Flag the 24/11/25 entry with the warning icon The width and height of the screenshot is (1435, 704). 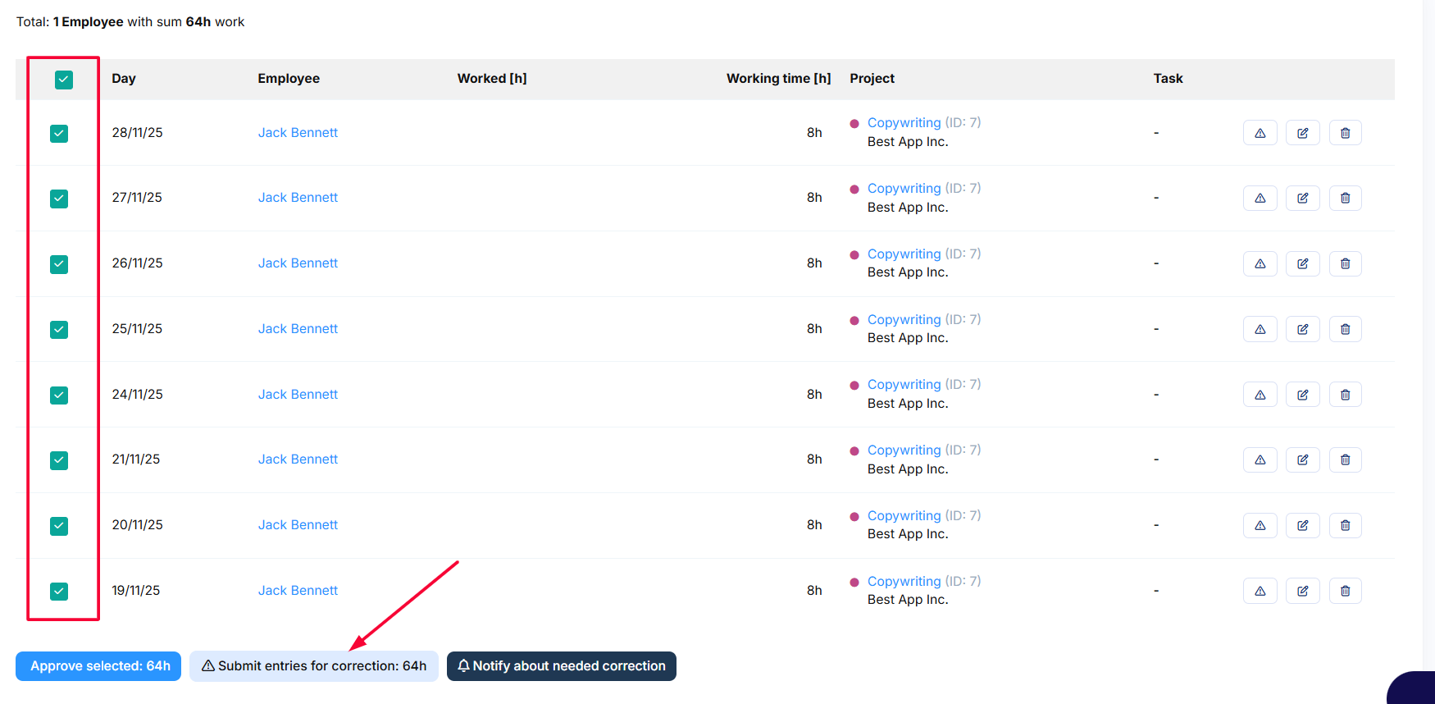tap(1260, 395)
